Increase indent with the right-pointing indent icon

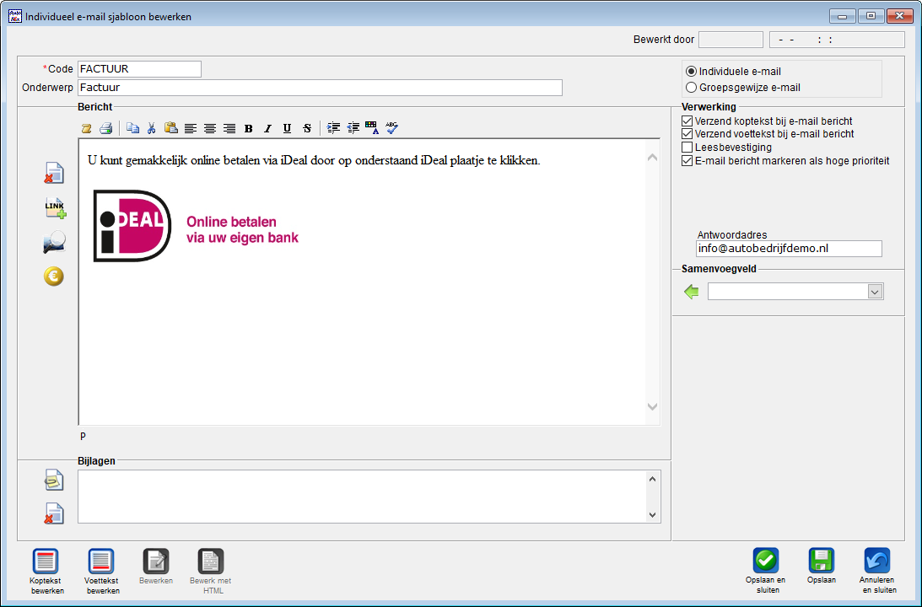pos(333,128)
